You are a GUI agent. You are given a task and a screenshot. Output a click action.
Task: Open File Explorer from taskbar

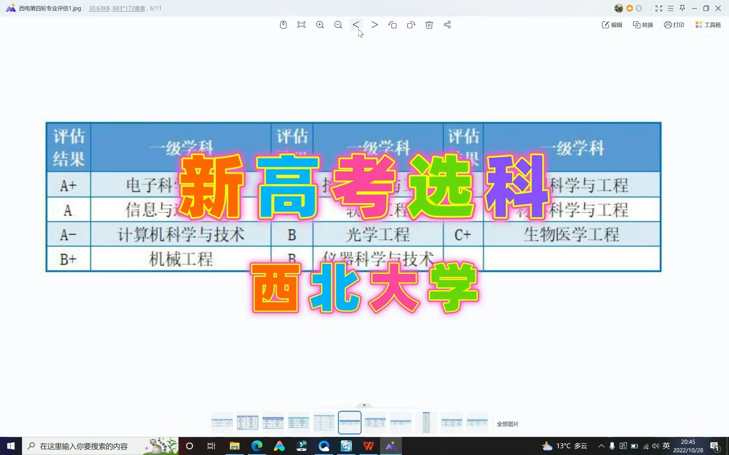[235, 446]
